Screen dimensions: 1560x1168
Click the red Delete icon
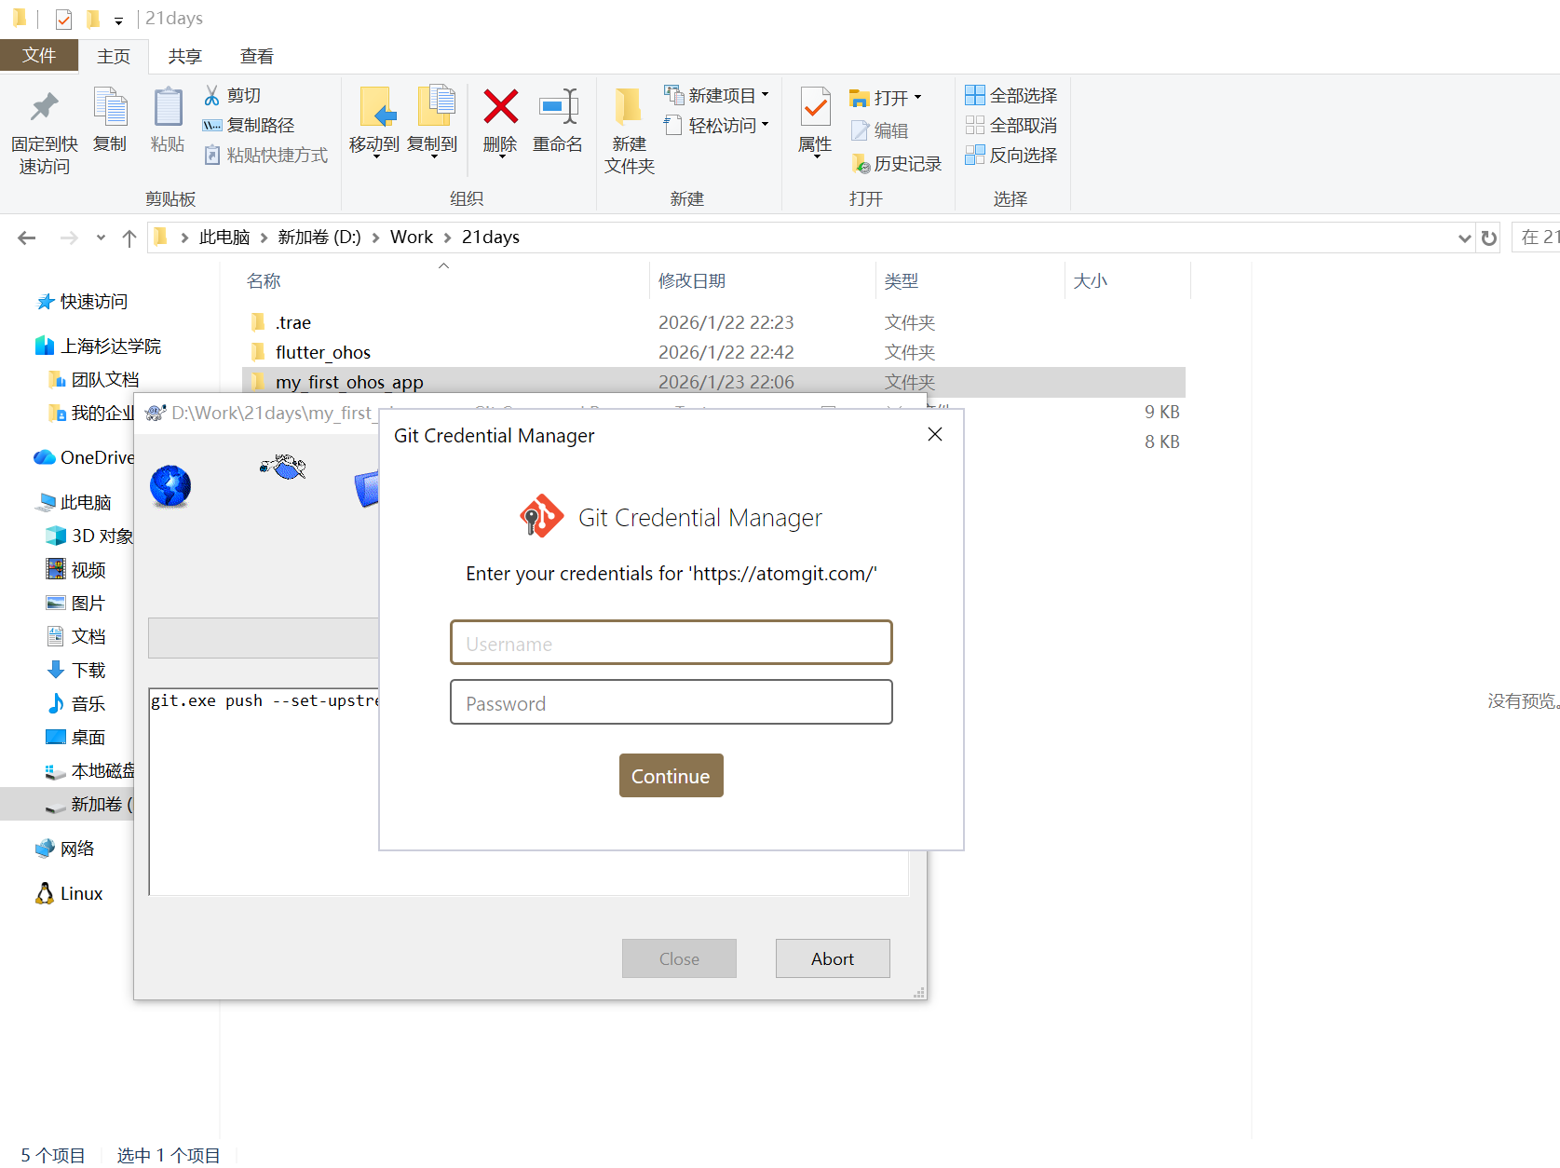tap(500, 106)
